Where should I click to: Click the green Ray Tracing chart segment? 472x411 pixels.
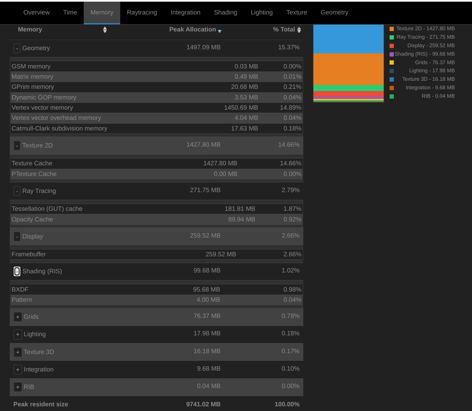[348, 88]
